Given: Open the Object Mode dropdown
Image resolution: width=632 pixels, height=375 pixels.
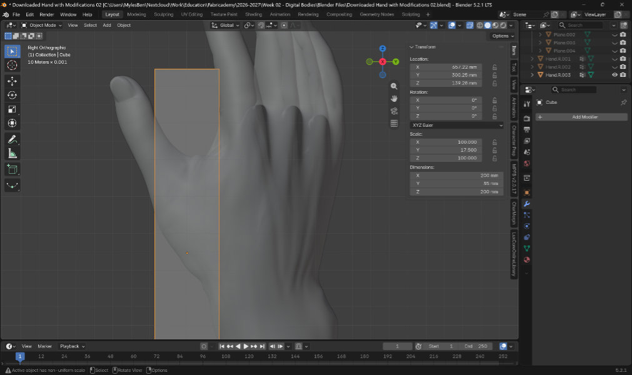Looking at the screenshot, I should pos(41,25).
